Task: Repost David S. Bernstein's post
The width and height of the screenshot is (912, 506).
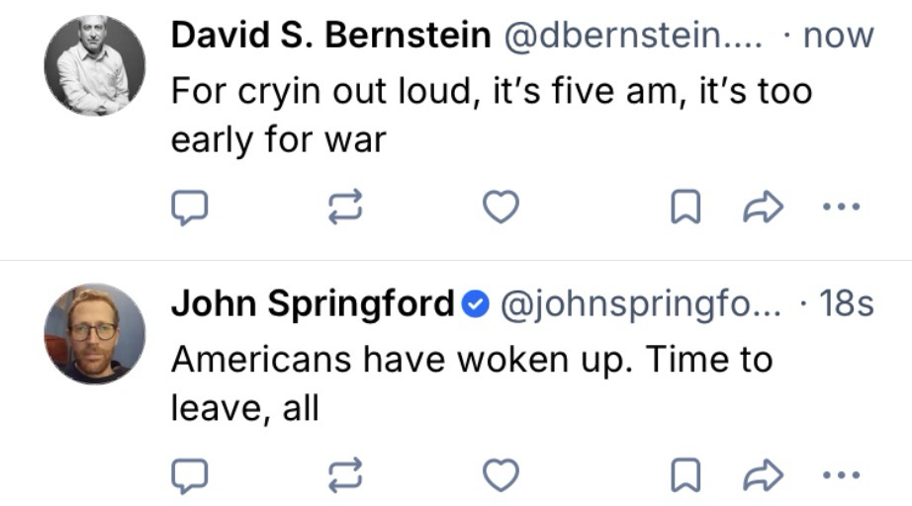Action: 345,208
